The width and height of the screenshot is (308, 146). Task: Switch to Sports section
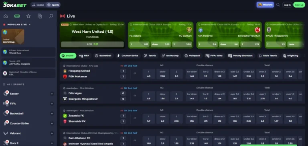point(53,5)
